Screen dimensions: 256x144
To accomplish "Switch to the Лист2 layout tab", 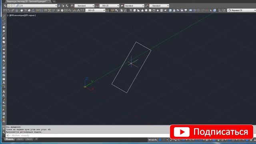I will click(x=29, y=139).
